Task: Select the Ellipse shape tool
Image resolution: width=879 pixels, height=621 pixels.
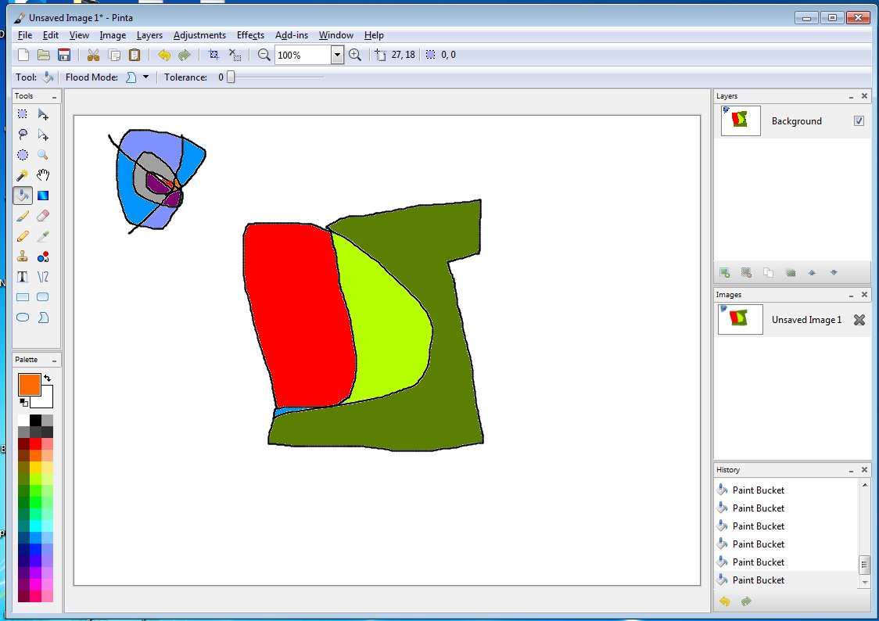Action: click(23, 317)
